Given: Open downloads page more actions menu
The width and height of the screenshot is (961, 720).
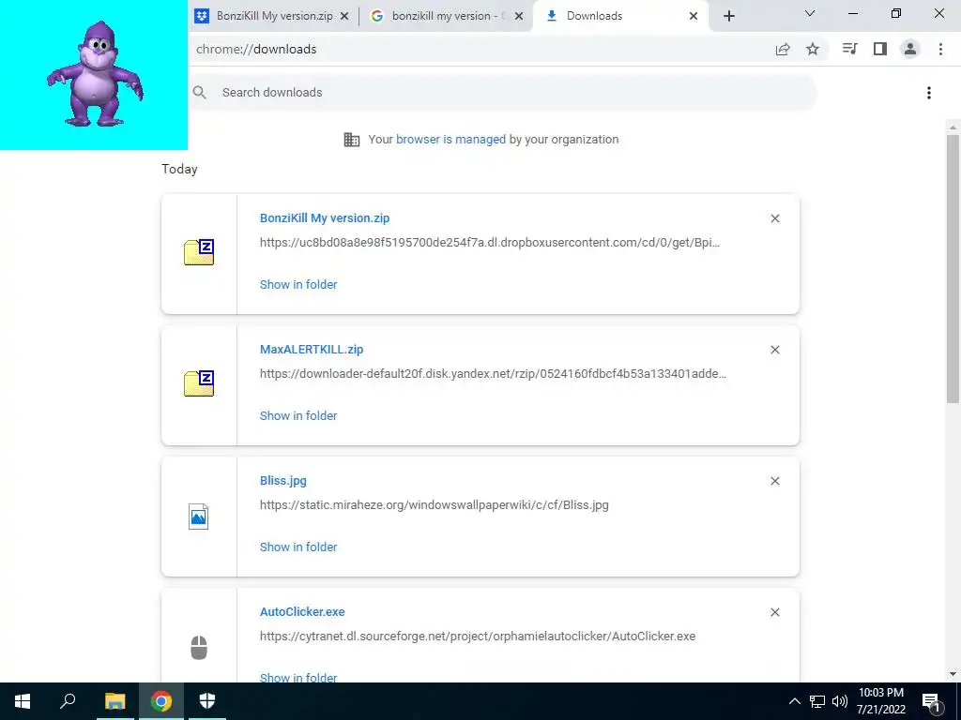Looking at the screenshot, I should click(929, 93).
